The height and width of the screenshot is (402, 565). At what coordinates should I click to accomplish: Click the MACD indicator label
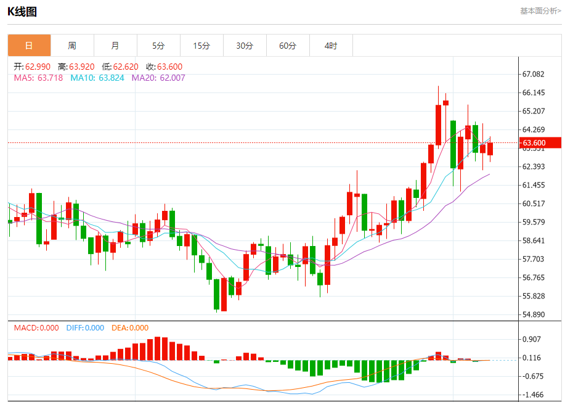(36, 328)
